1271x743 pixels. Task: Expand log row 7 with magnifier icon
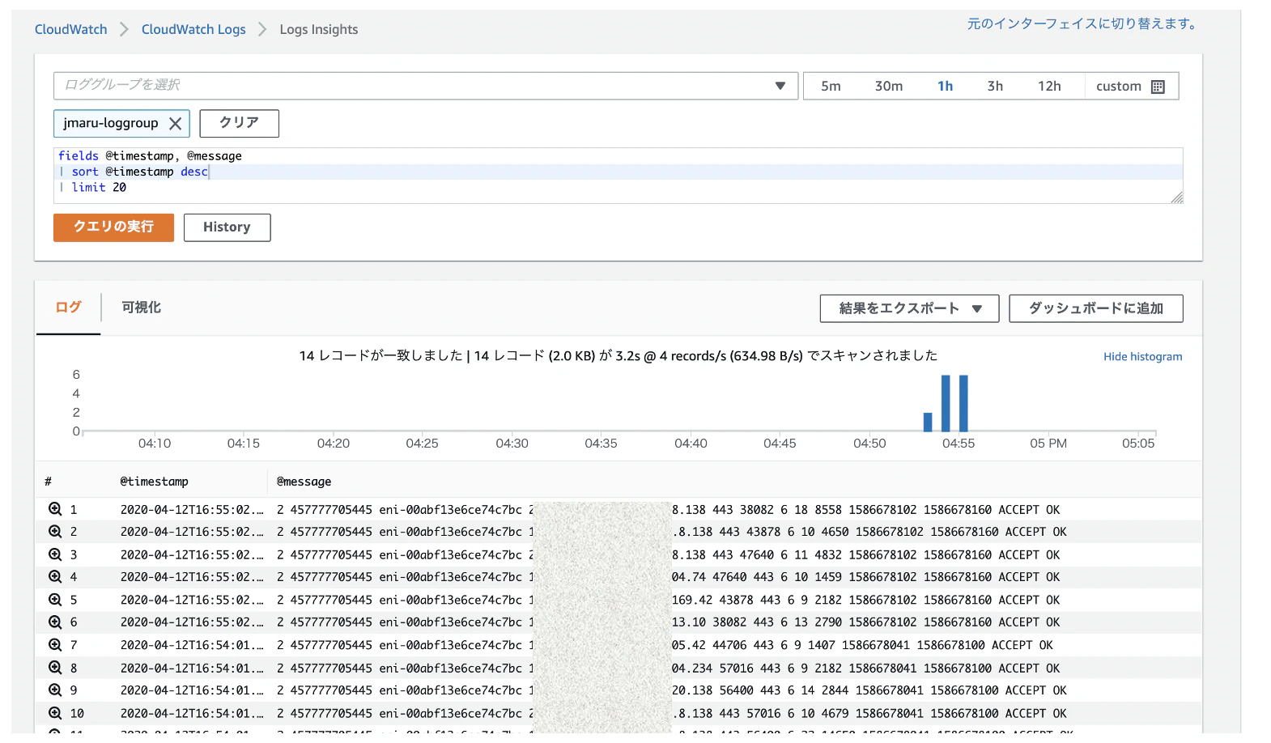tap(55, 645)
